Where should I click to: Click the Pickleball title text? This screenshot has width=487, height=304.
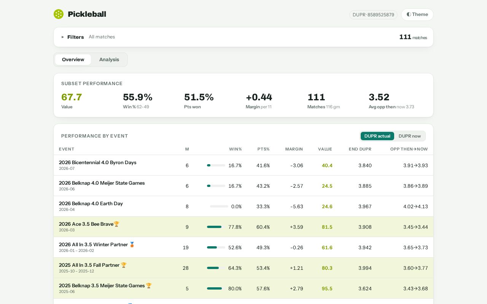pyautogui.click(x=87, y=14)
